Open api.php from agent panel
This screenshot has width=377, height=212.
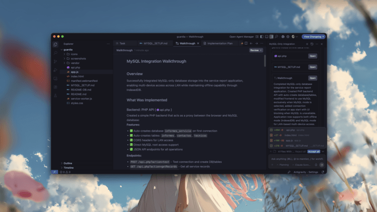point(313,56)
